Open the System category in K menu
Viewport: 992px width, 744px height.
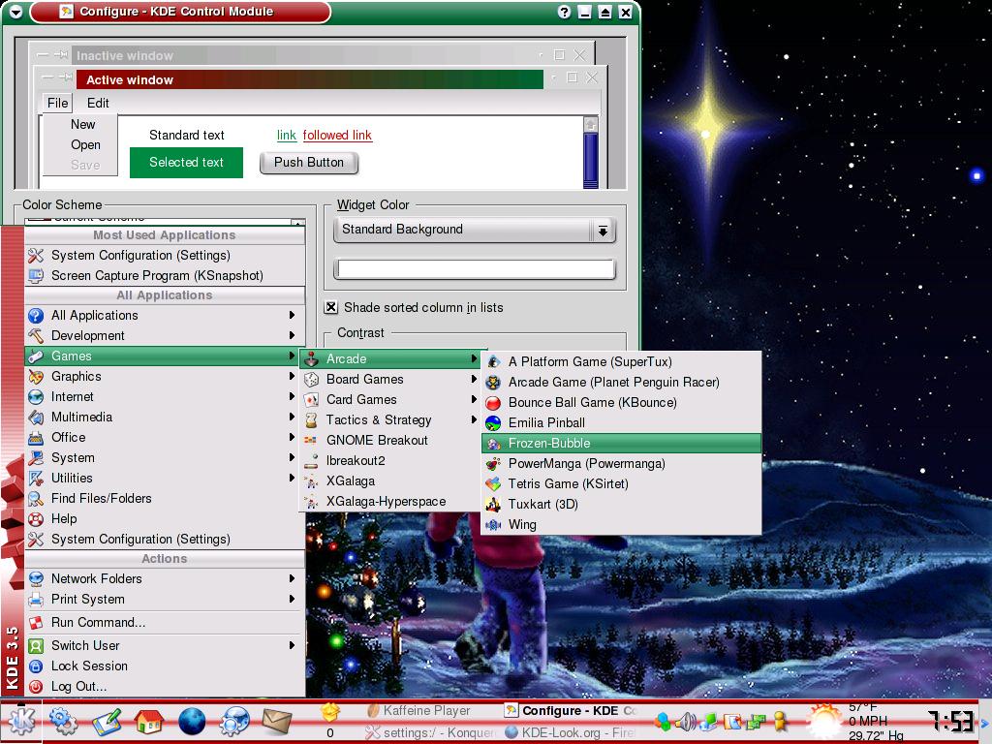coord(163,457)
